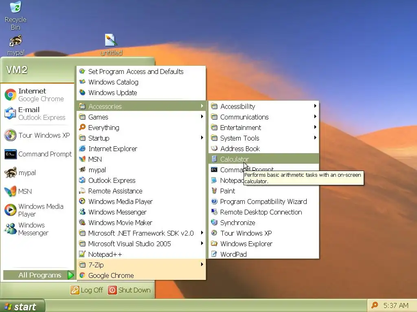
Task: Open Outlook Express pinned E-mail entry
Action: (x=37, y=114)
